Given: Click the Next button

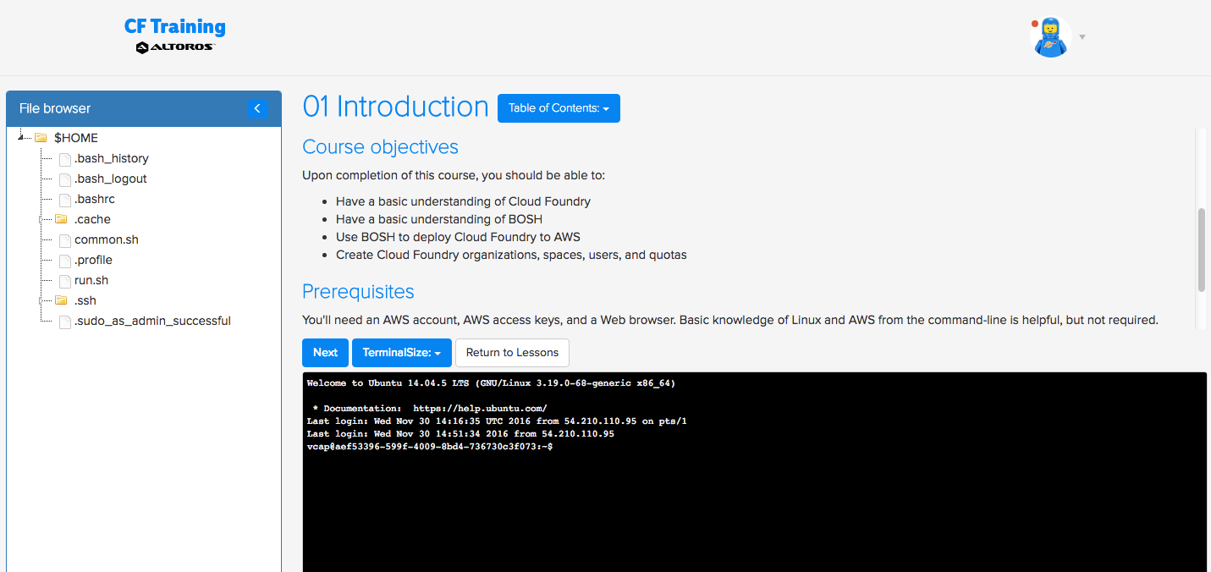Looking at the screenshot, I should pos(325,353).
